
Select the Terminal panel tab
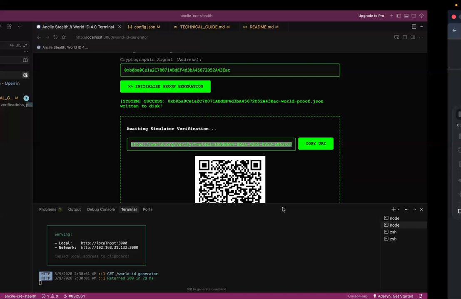129,209
